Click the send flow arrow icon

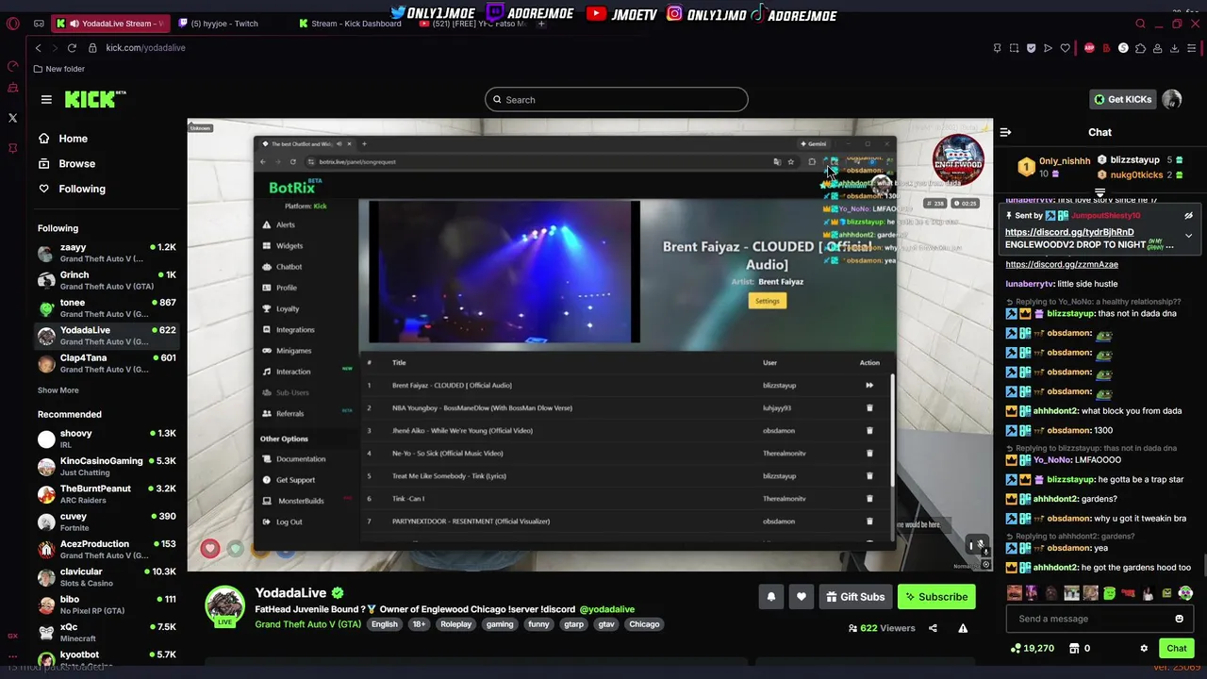pos(1048,48)
